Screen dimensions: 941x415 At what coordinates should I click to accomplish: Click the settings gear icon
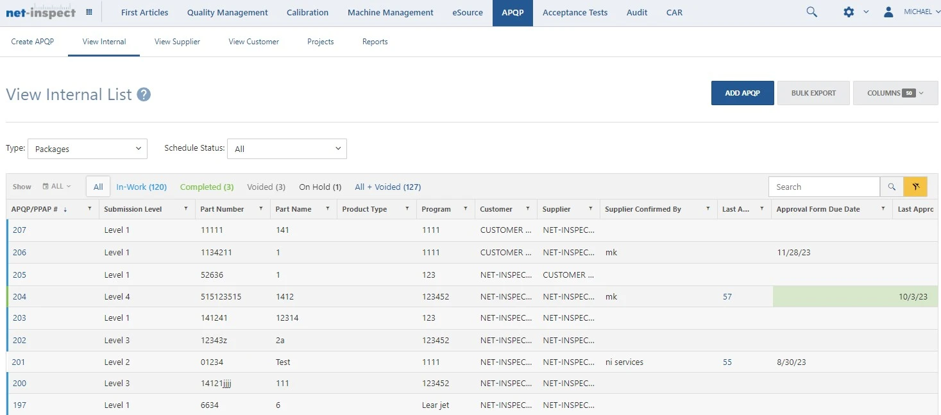tap(847, 12)
